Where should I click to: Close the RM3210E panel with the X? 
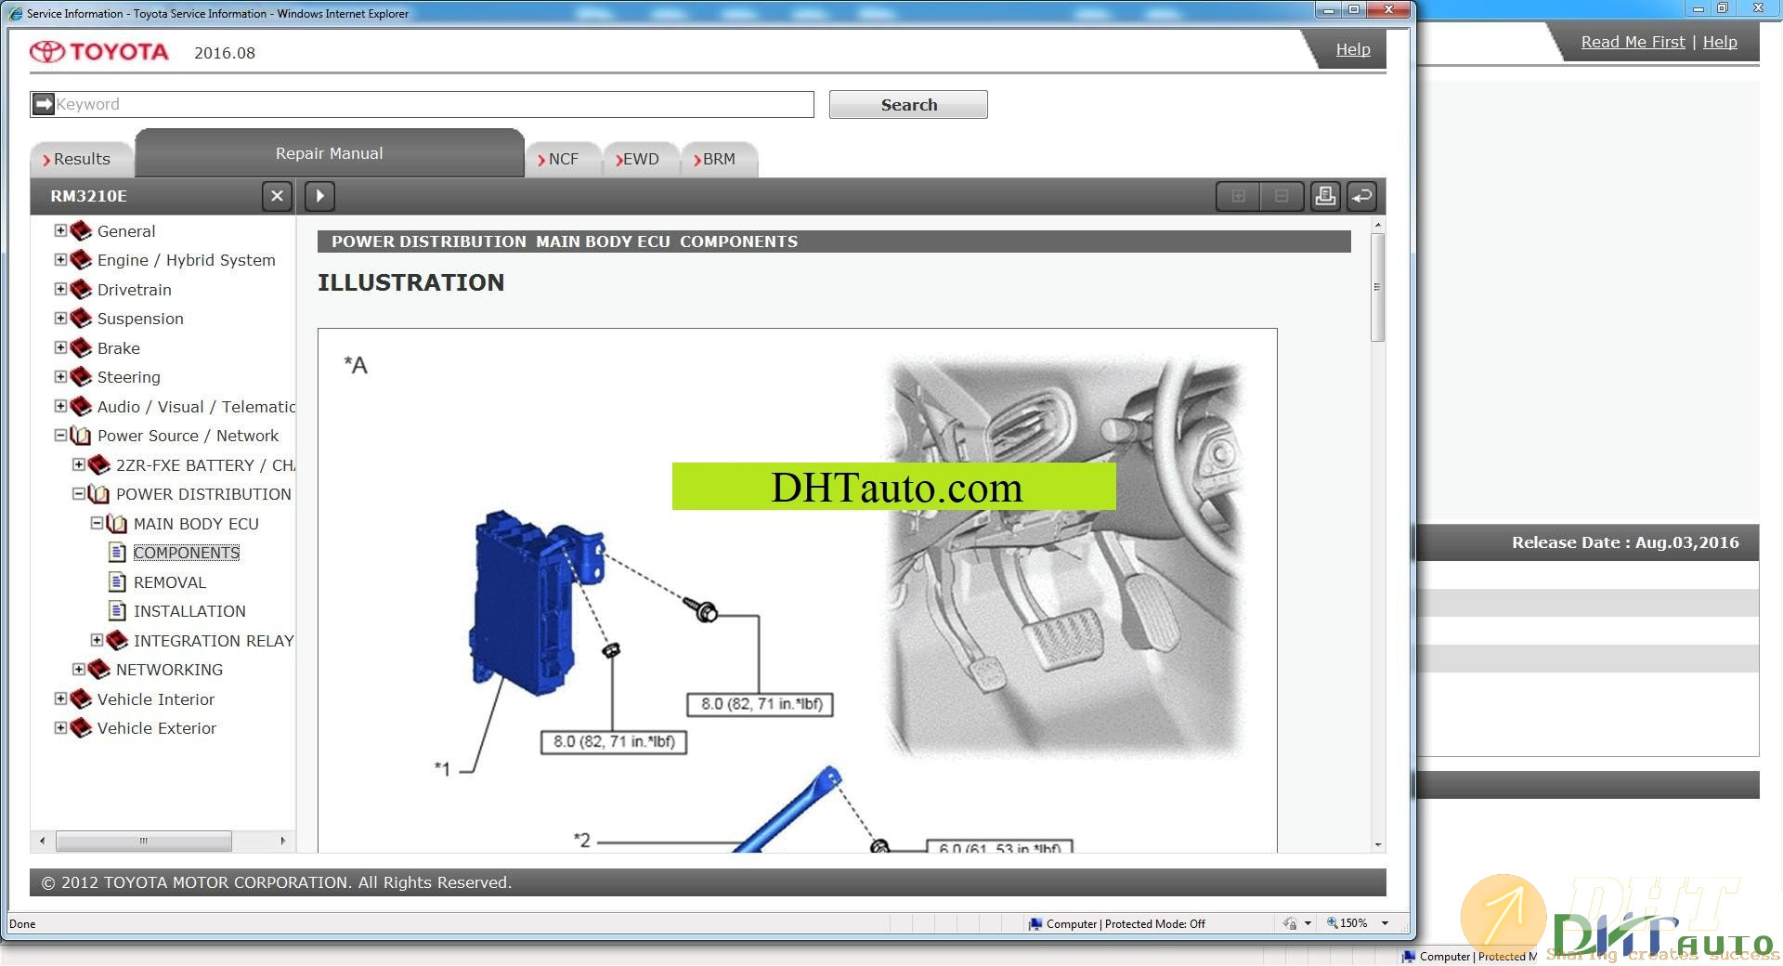(277, 196)
